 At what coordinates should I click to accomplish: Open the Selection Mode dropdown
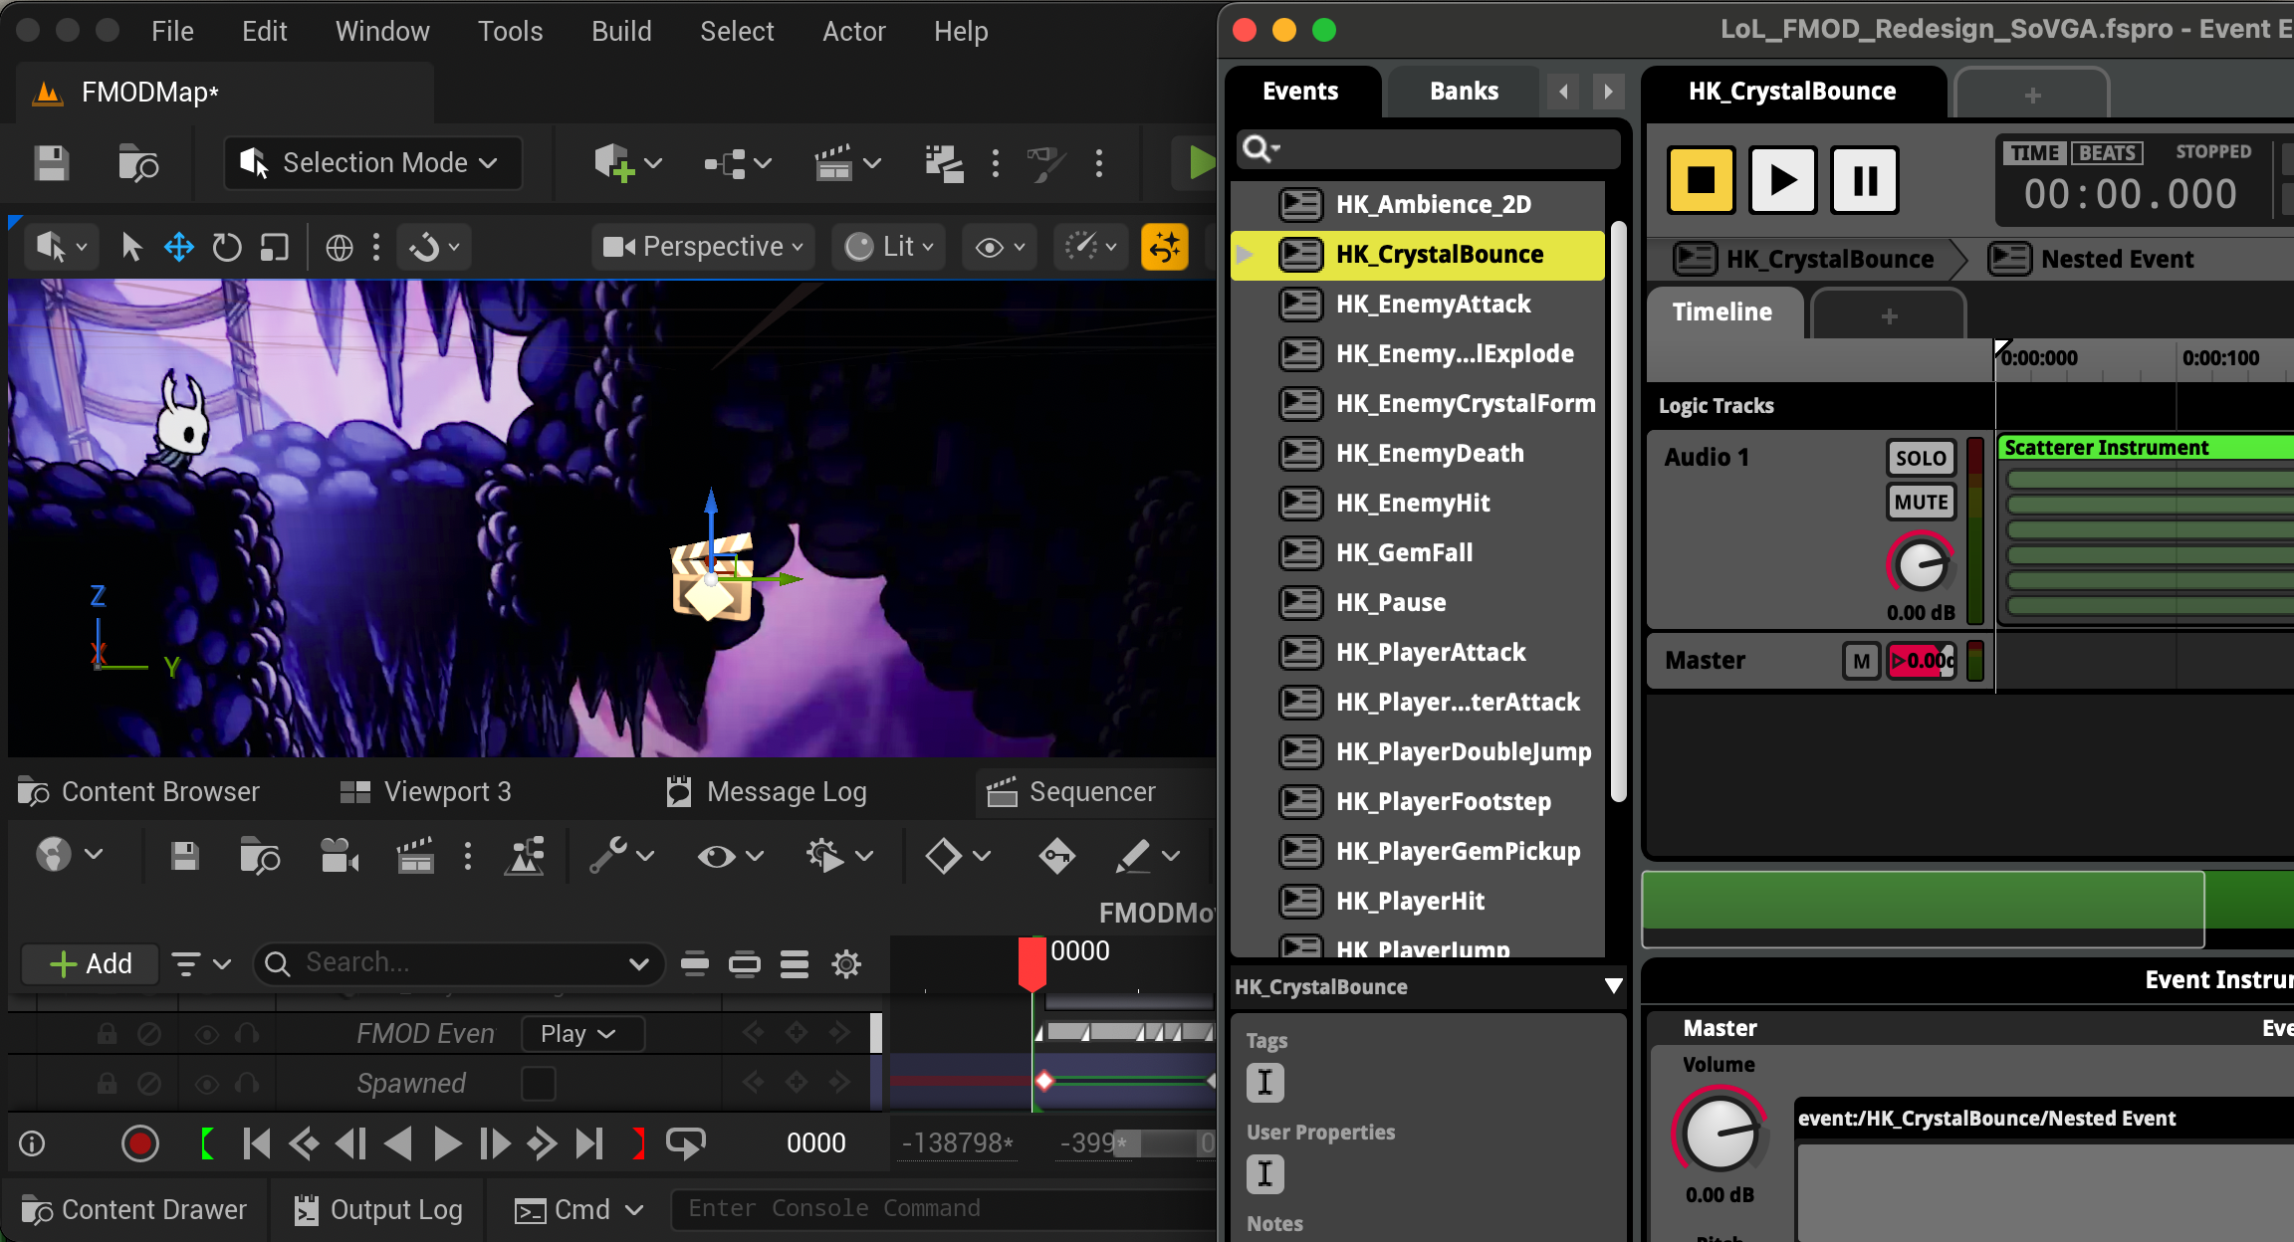pyautogui.click(x=373, y=163)
